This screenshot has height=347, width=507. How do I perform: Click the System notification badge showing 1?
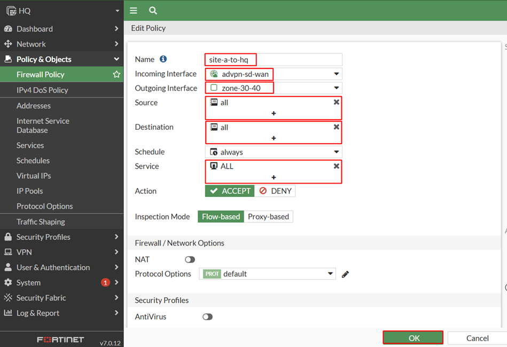pyautogui.click(x=105, y=283)
